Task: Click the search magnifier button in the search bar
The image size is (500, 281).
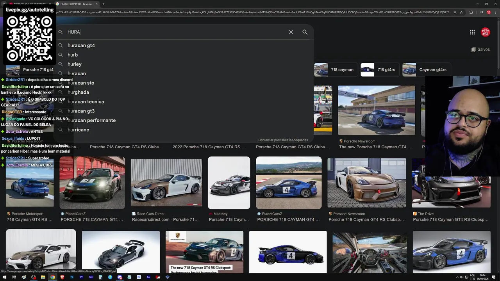Action: point(305,32)
